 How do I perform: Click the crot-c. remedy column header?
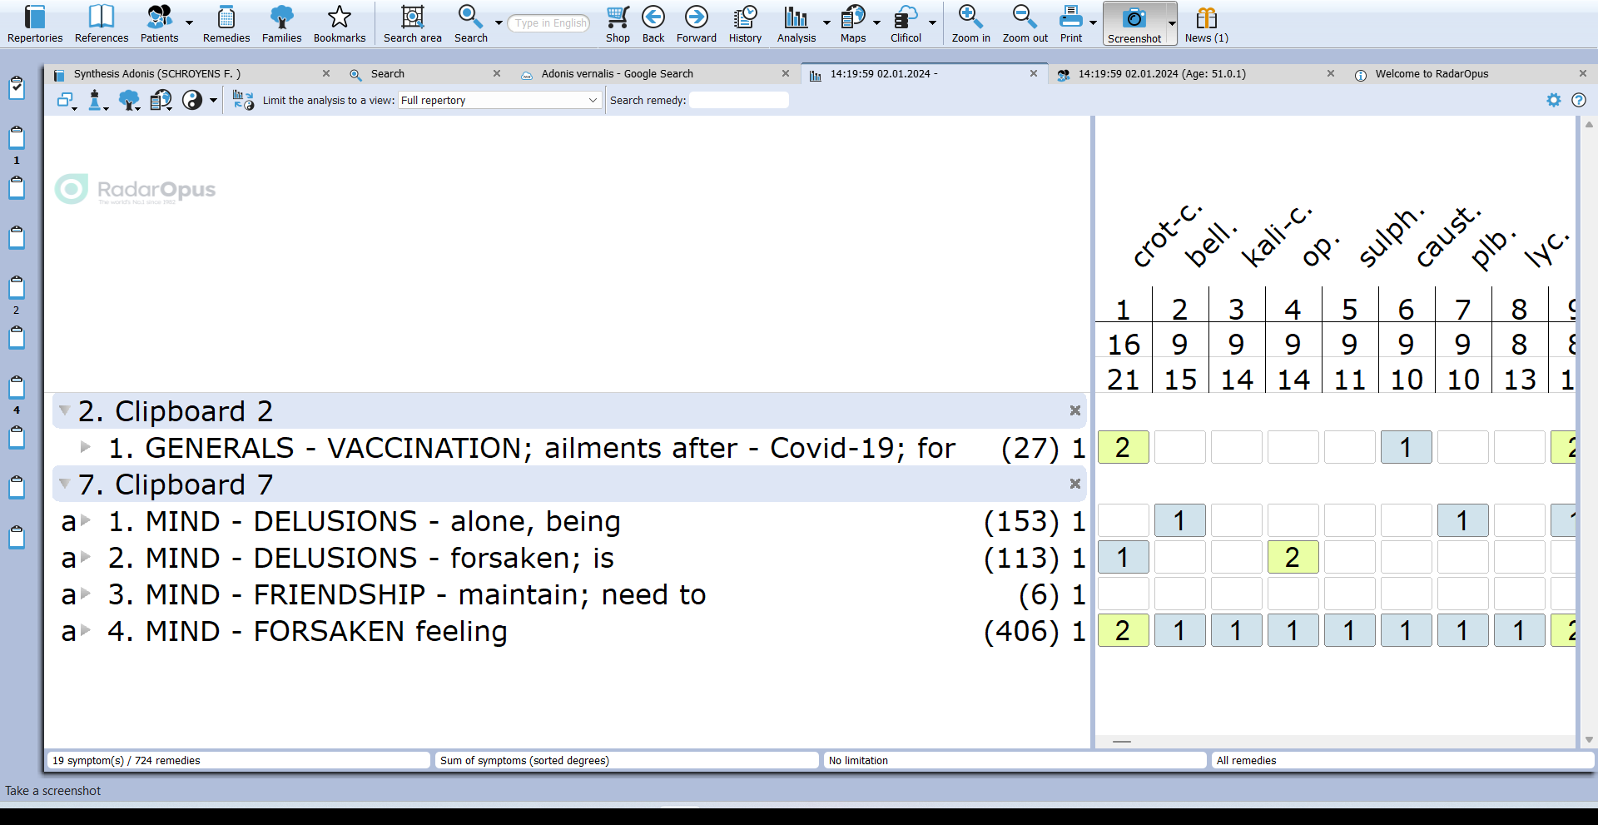tap(1164, 237)
